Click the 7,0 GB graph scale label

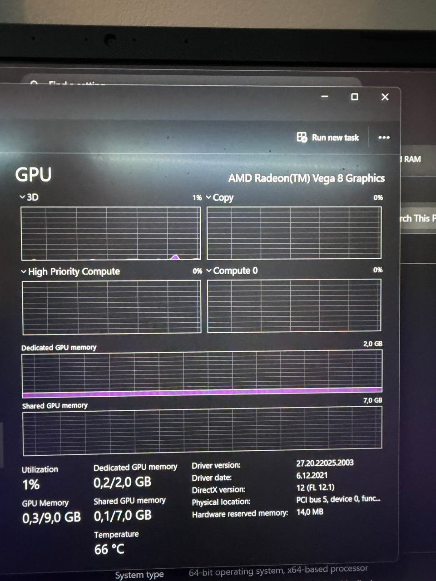(x=373, y=400)
